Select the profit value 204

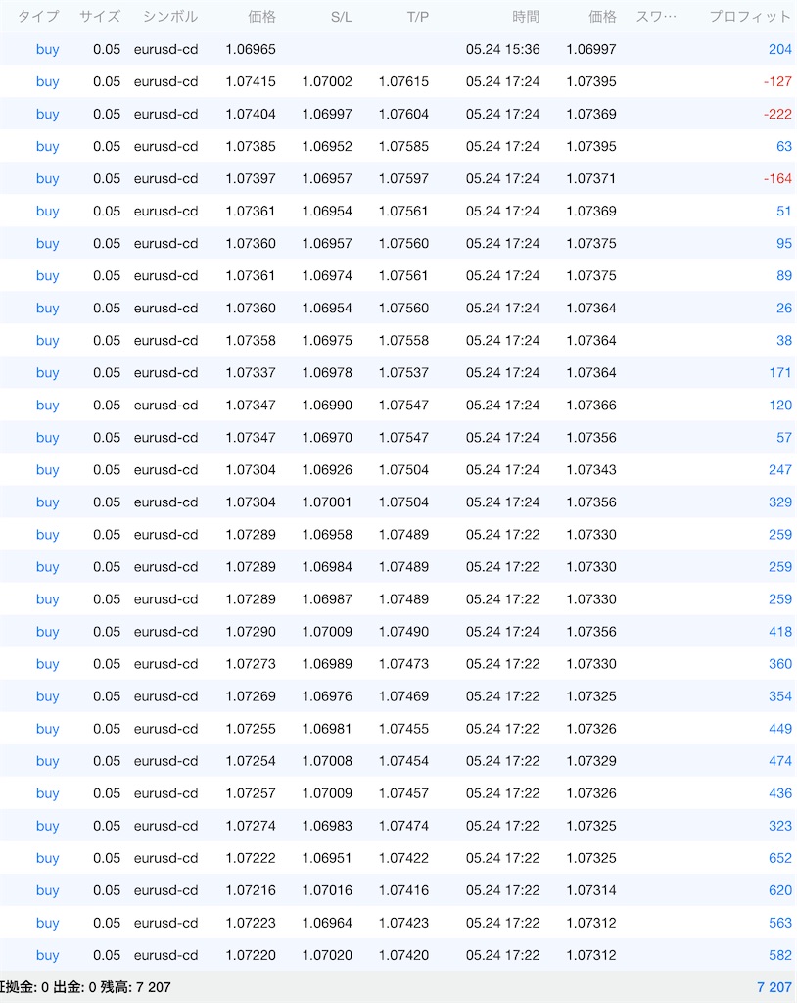click(x=779, y=49)
